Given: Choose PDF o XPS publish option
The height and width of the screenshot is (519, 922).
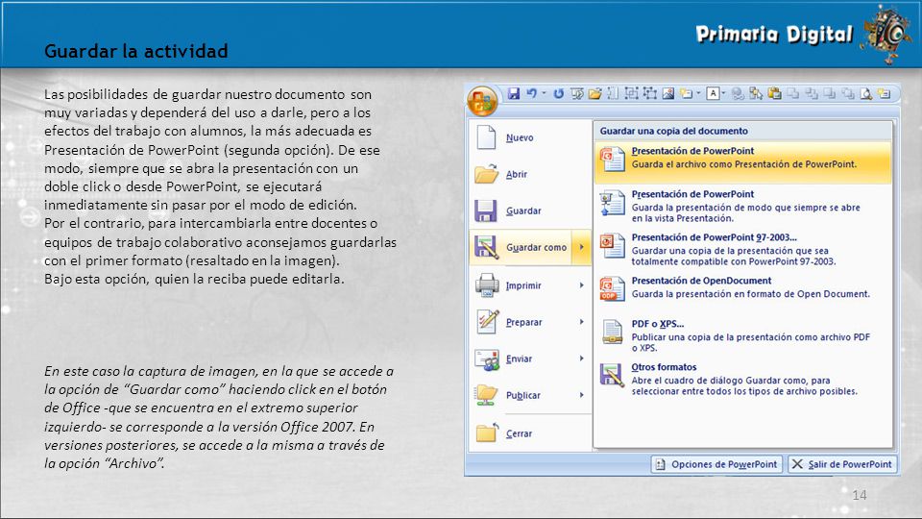Looking at the screenshot, I should click(743, 334).
